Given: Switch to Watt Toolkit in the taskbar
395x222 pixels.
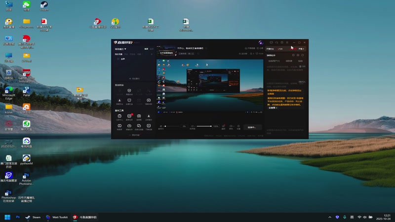Looking at the screenshot, I should coord(57,217).
